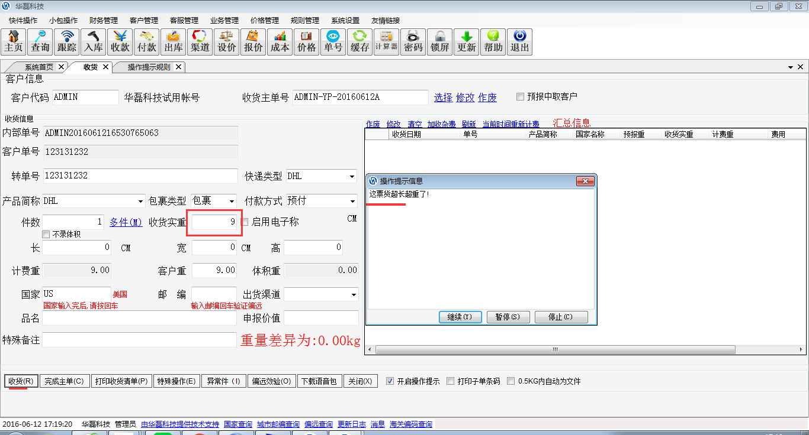
Task: Click the horizontal scrollbar under summary table
Action: (555, 349)
